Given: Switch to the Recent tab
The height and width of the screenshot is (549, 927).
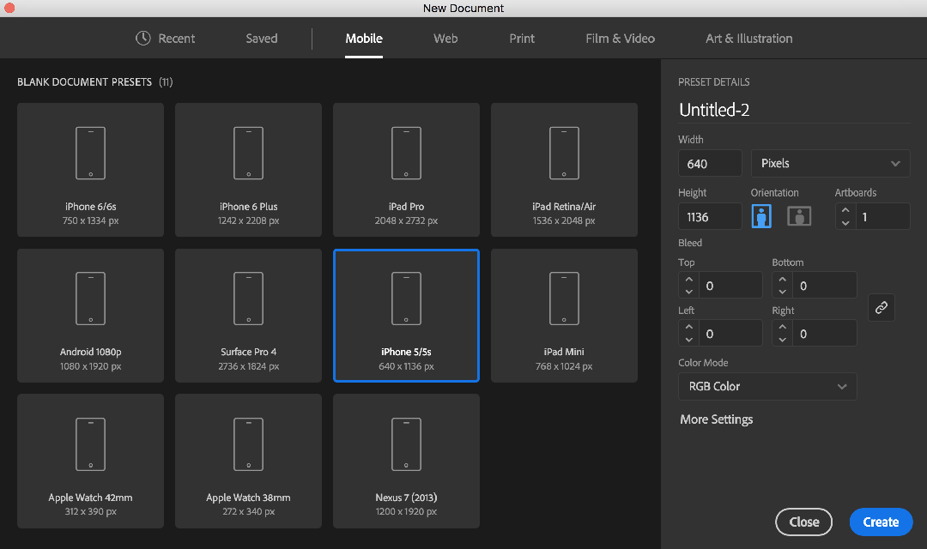Looking at the screenshot, I should click(165, 39).
